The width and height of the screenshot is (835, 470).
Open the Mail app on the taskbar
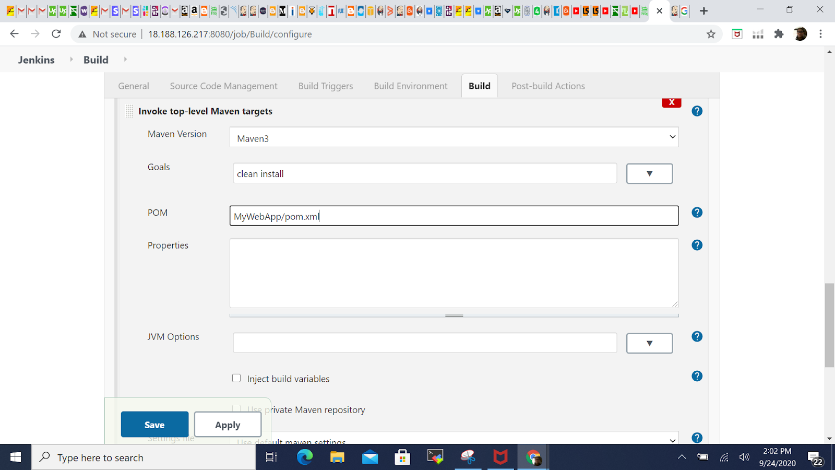point(370,457)
